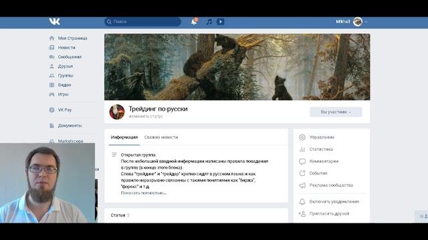
Task: Open Игры in sidebar
Action: click(63, 94)
